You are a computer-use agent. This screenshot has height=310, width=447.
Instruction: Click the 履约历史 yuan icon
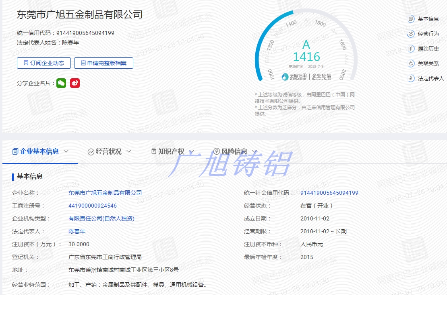pos(411,49)
